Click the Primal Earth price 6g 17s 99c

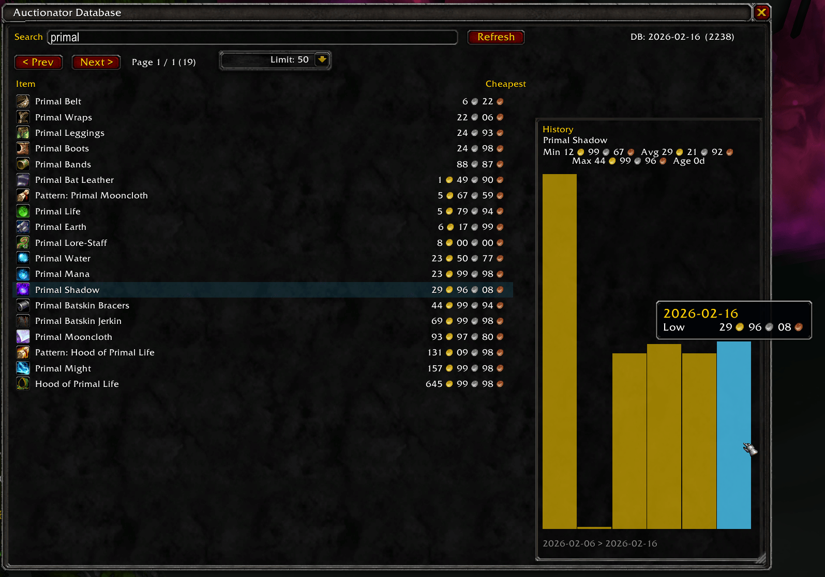pos(471,227)
